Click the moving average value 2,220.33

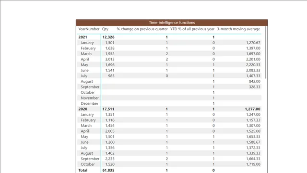pos(253,65)
